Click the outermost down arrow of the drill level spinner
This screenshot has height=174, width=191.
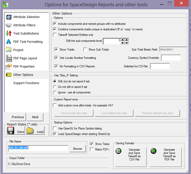click(x=127, y=43)
